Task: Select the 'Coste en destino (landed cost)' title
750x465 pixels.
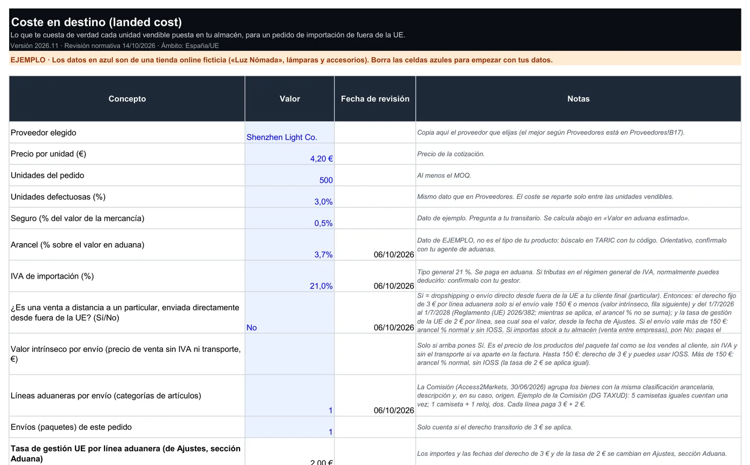Action: tap(96, 22)
